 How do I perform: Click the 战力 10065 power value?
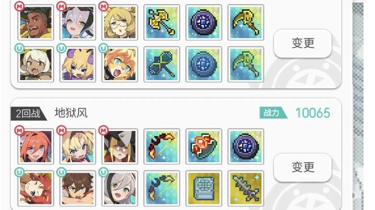[x=313, y=113]
